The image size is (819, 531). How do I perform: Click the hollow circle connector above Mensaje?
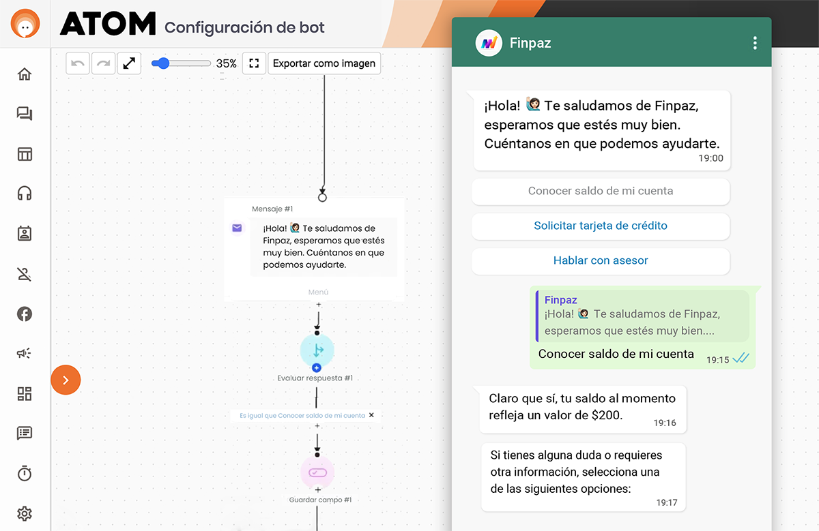coord(323,198)
